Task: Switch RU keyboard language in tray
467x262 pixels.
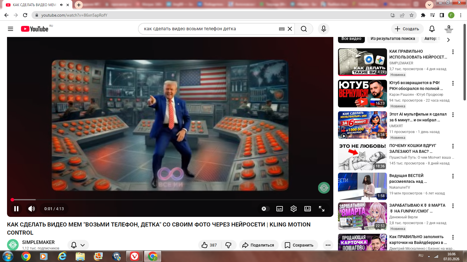Action: click(x=421, y=256)
